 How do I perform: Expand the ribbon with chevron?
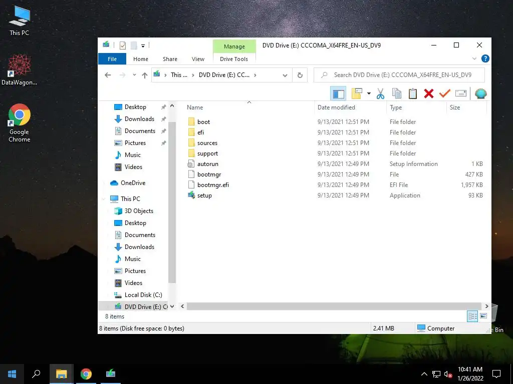point(474,59)
